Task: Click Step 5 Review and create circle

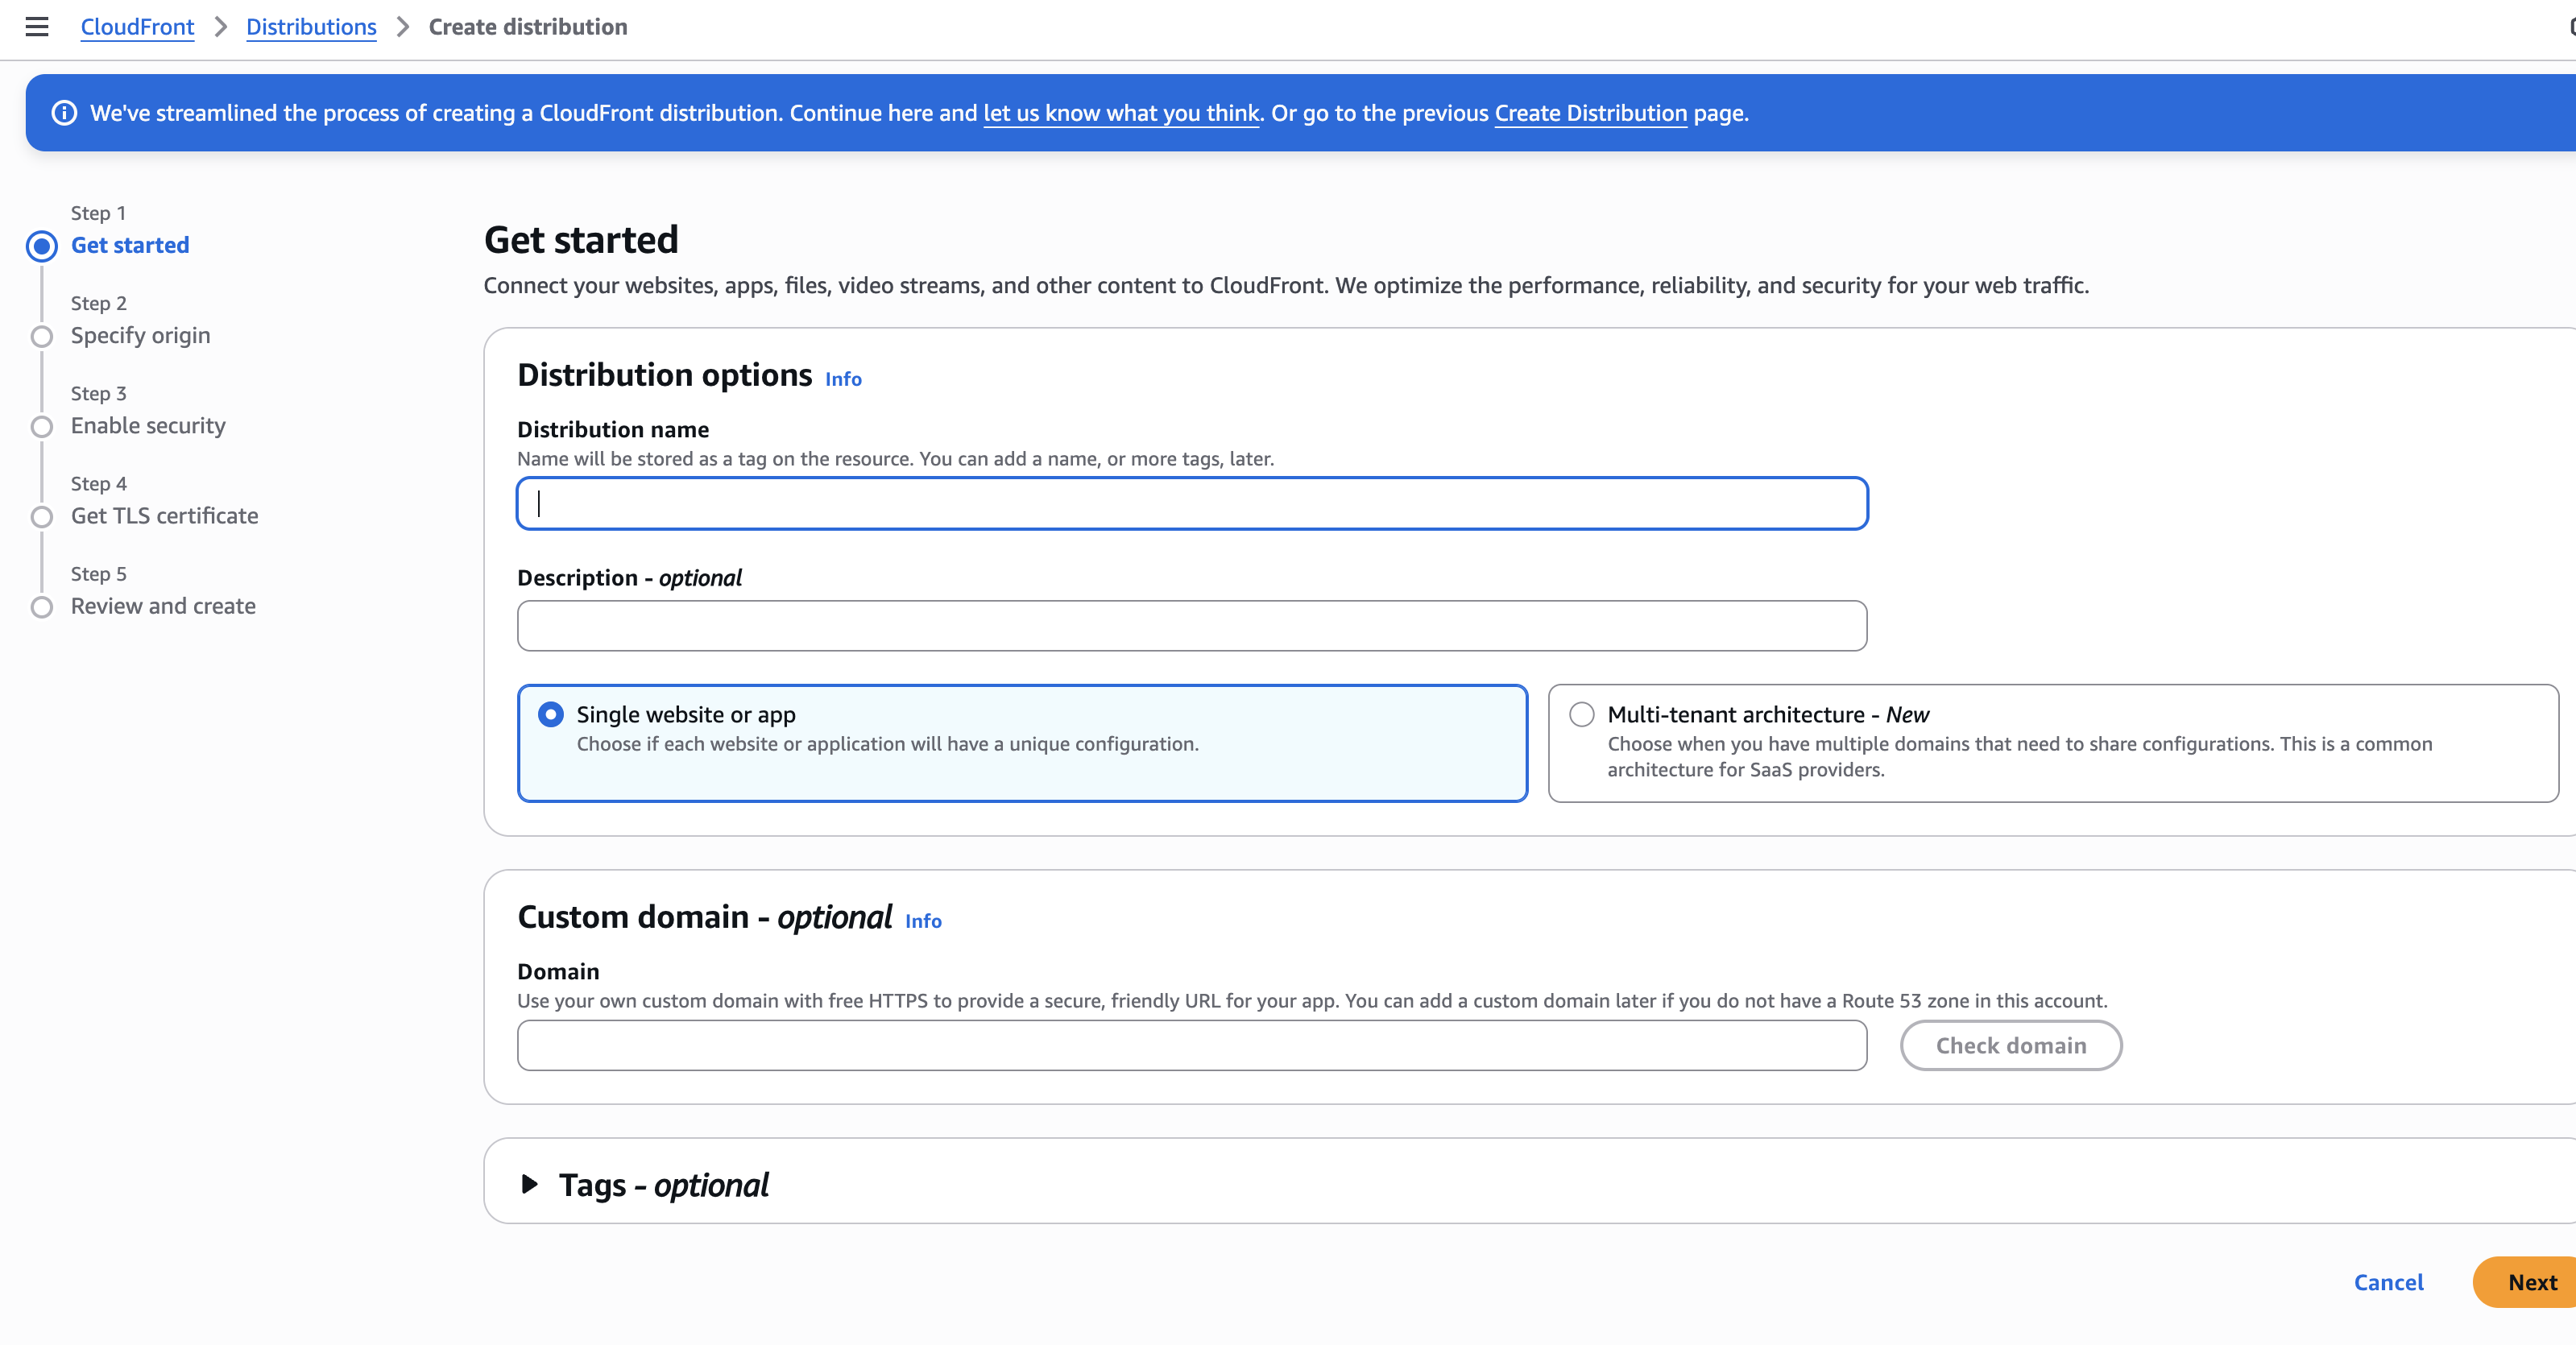Action: 42,607
